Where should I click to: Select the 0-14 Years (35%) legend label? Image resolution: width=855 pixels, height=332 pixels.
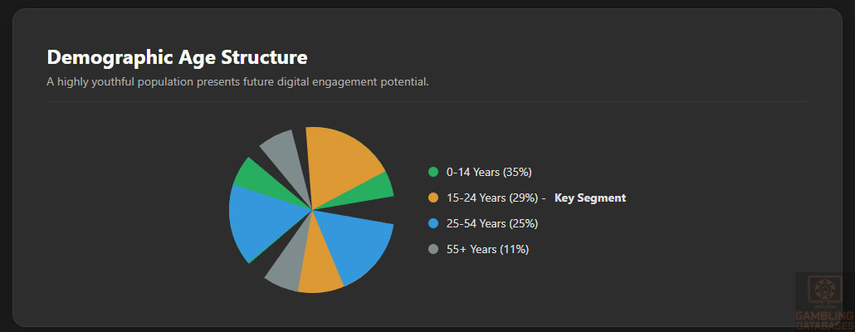pos(488,172)
